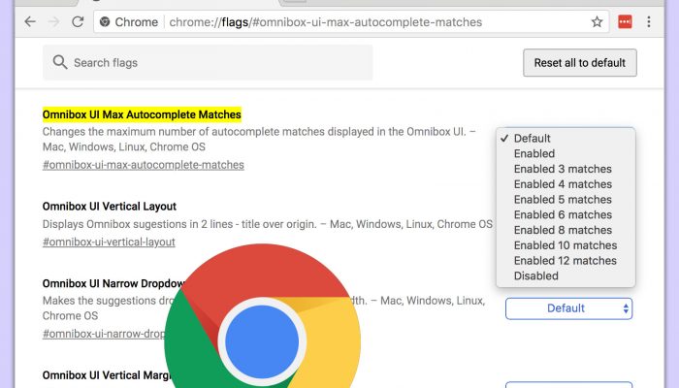Viewport: 679px width, 388px height.
Task: Pick Enabled 10 matches option
Action: click(x=566, y=245)
